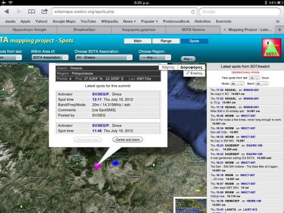284x213 pixels.
Task: Switch to the Range page tab
Action: (166, 41)
